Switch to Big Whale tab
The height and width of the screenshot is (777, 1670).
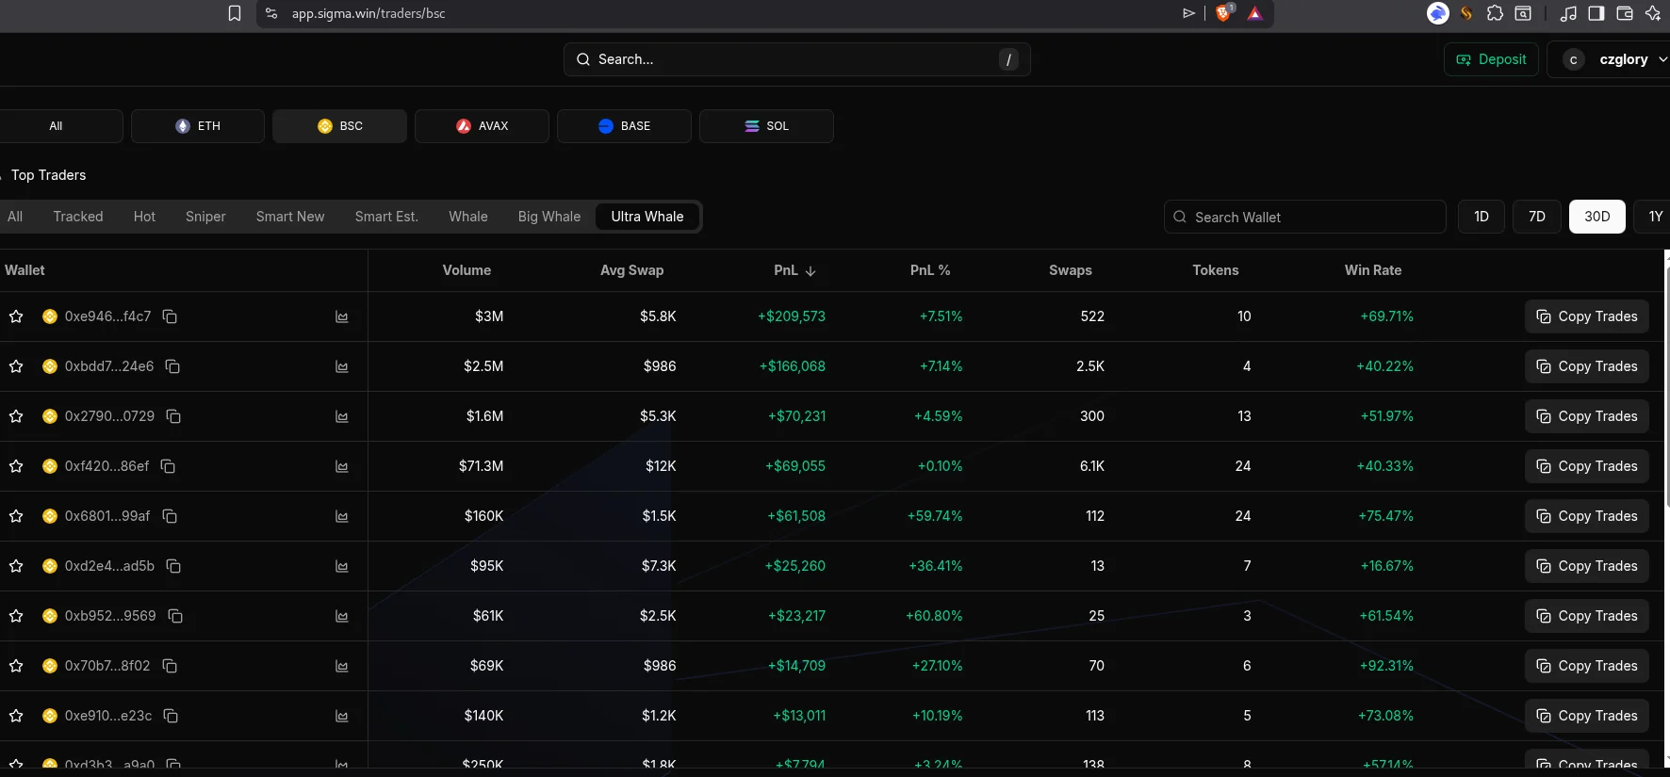549,217
